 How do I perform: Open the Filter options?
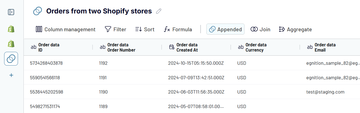click(x=115, y=29)
